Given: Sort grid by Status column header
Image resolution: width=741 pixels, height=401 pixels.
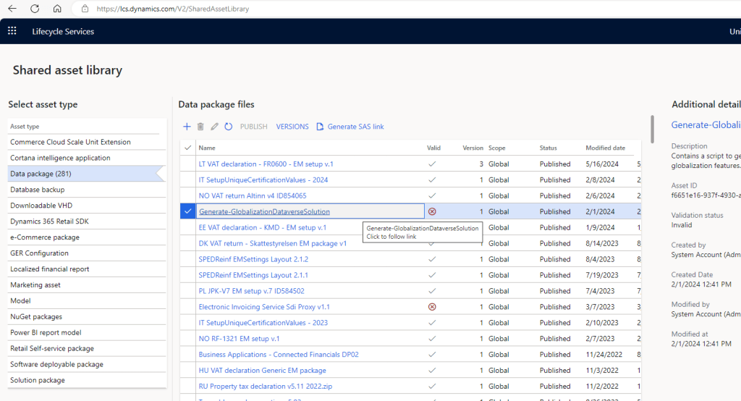Looking at the screenshot, I should 548,148.
